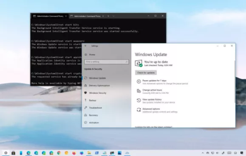Click the Check for updates button
This screenshot has height=156, width=246.
coord(146,72)
